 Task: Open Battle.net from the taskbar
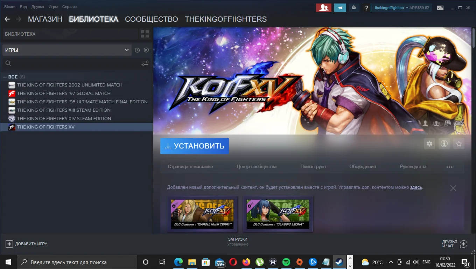point(313,262)
